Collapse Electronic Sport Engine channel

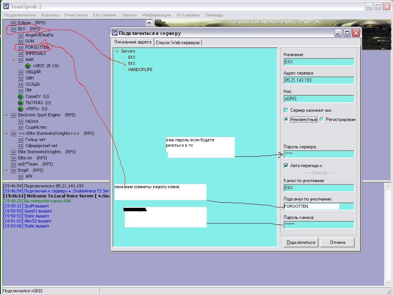6,115
